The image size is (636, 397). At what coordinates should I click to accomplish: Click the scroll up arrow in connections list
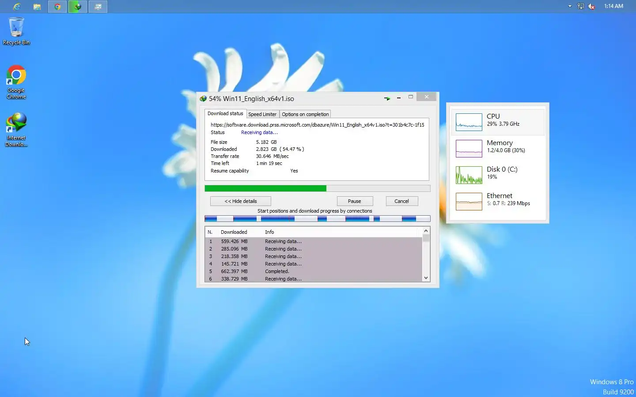426,231
